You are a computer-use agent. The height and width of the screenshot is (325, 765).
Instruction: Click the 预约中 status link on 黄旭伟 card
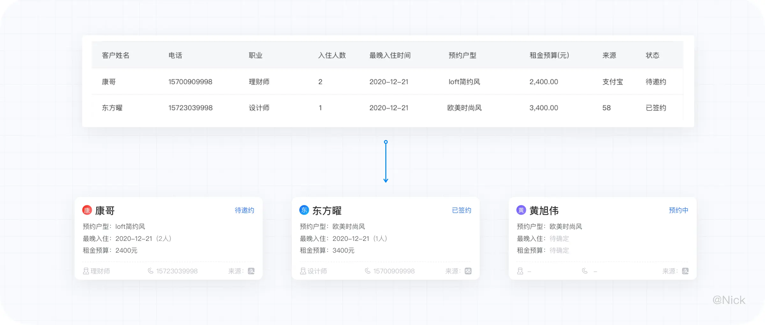click(x=679, y=210)
